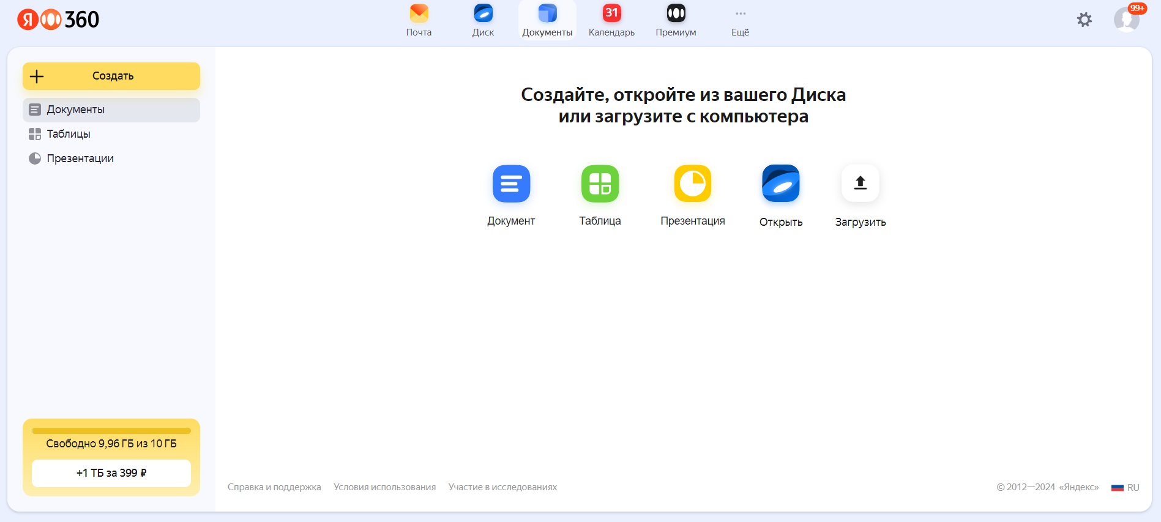Open settings gear icon
The image size is (1161, 522).
tap(1084, 20)
